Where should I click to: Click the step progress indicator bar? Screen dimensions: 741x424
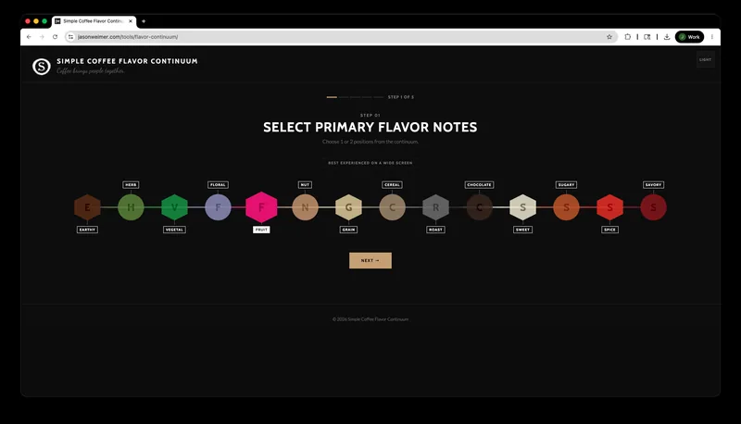click(355, 97)
